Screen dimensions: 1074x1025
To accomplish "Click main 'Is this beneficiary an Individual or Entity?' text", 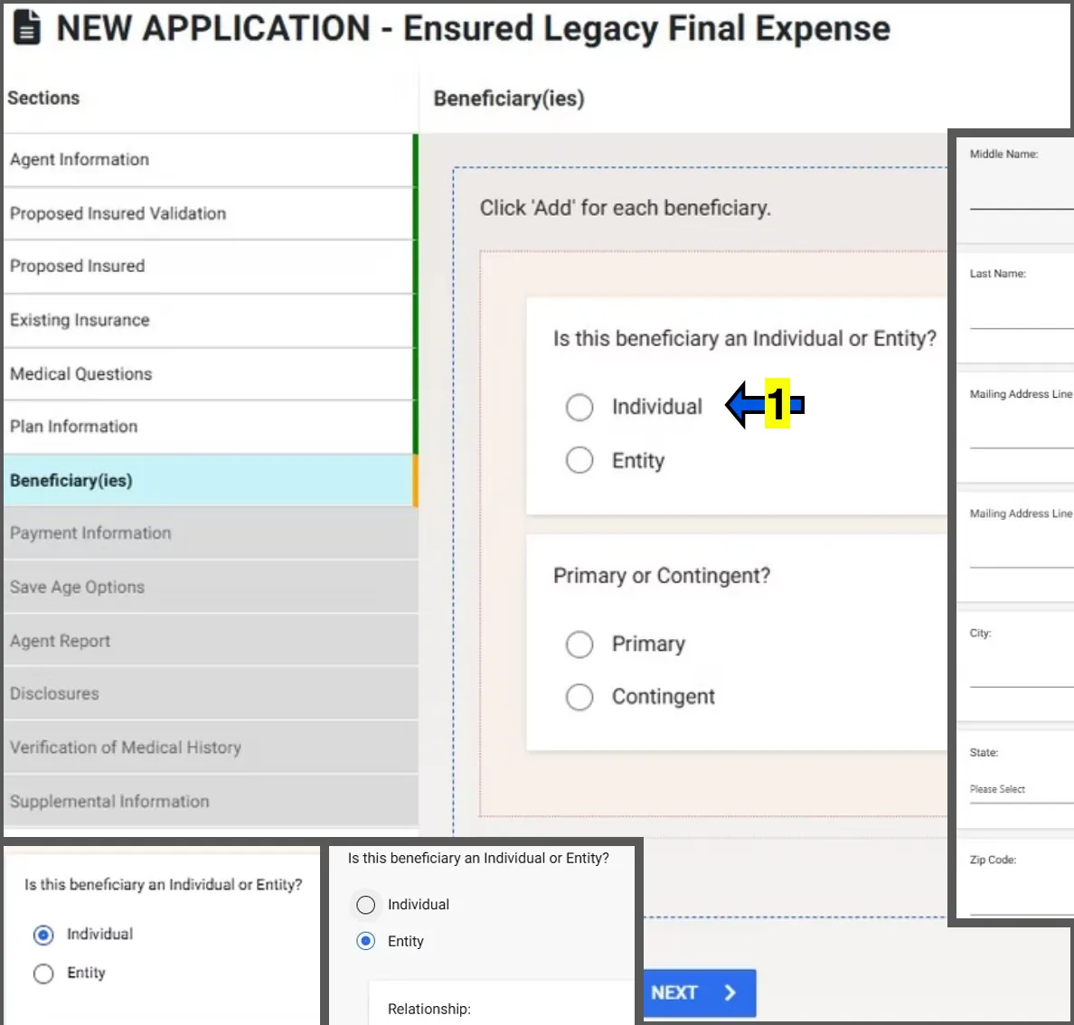I will (x=745, y=338).
